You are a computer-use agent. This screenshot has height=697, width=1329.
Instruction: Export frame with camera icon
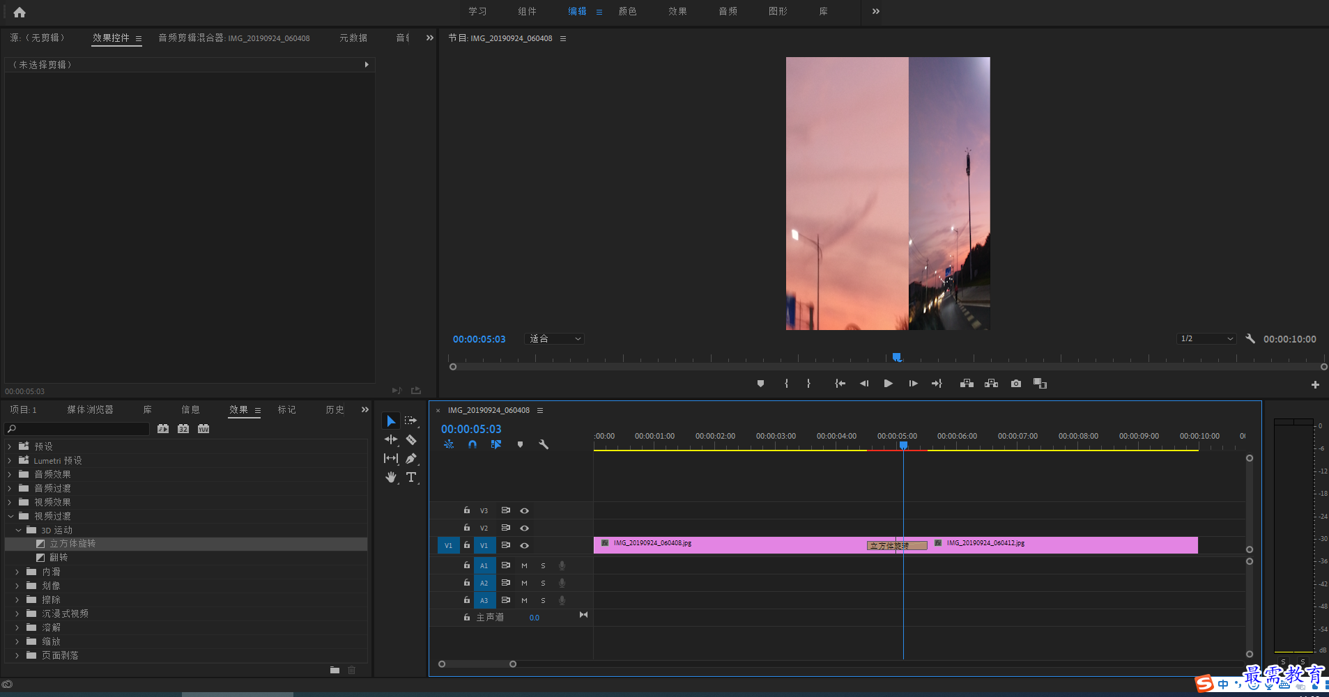pyautogui.click(x=1016, y=384)
